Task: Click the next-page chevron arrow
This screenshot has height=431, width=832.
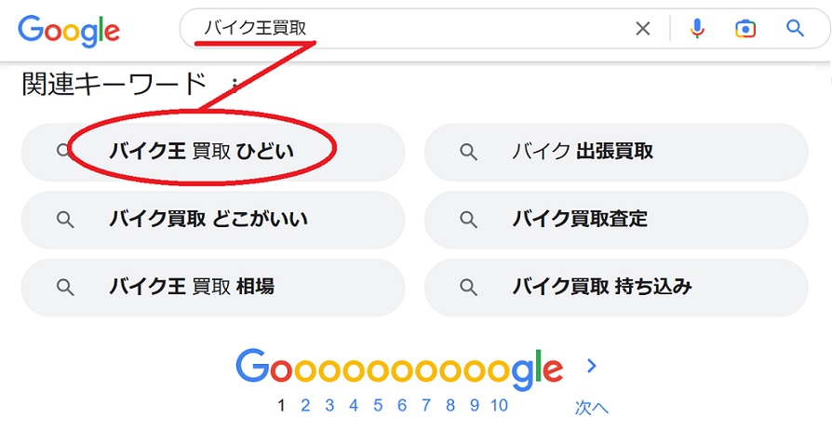Action: coord(592,365)
